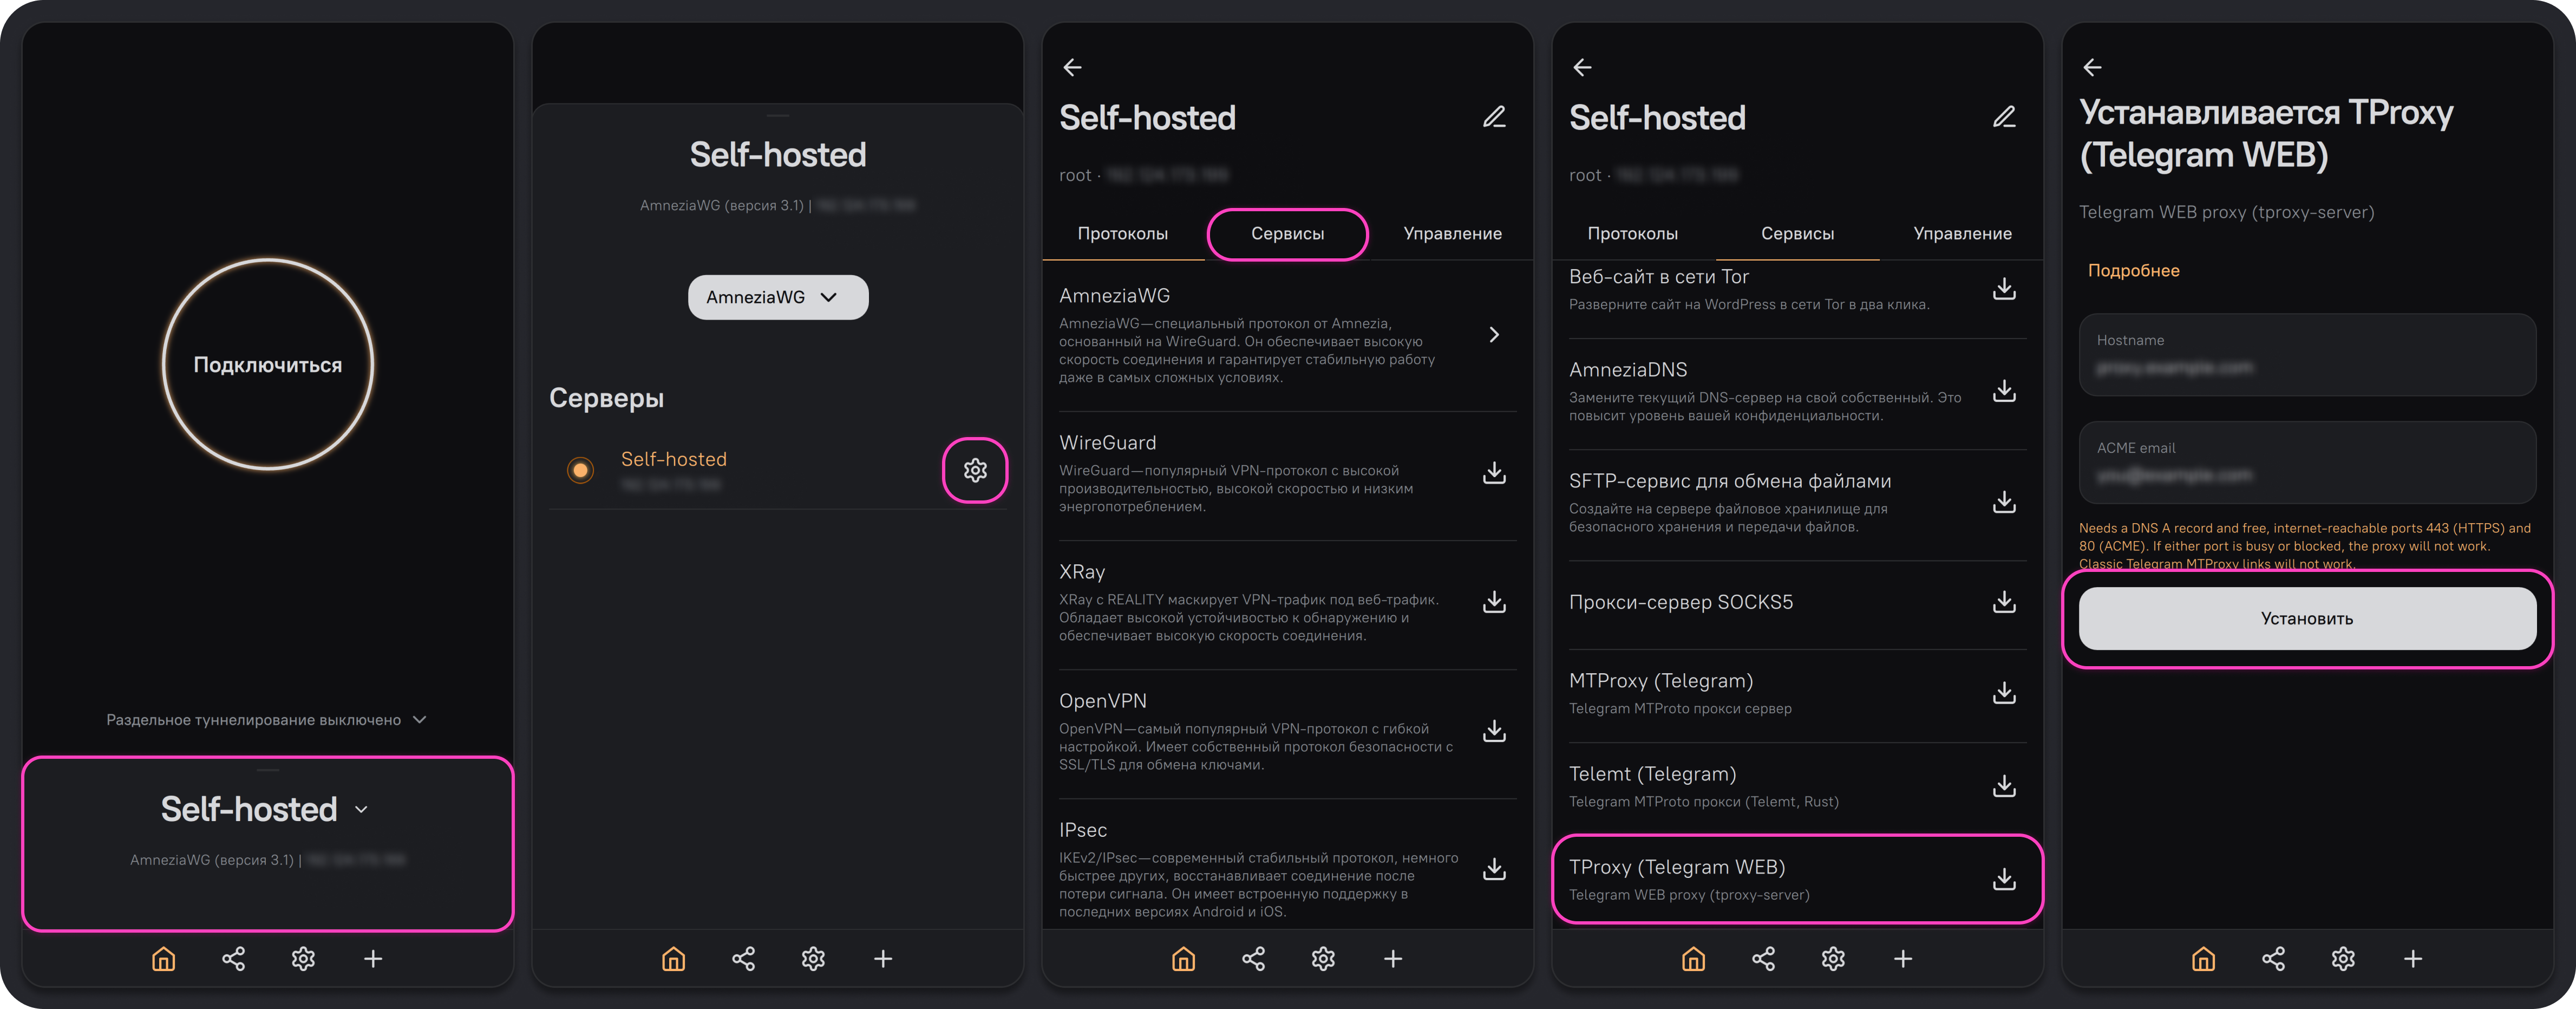
Task: Open share icon on first screen
Action: [233, 959]
